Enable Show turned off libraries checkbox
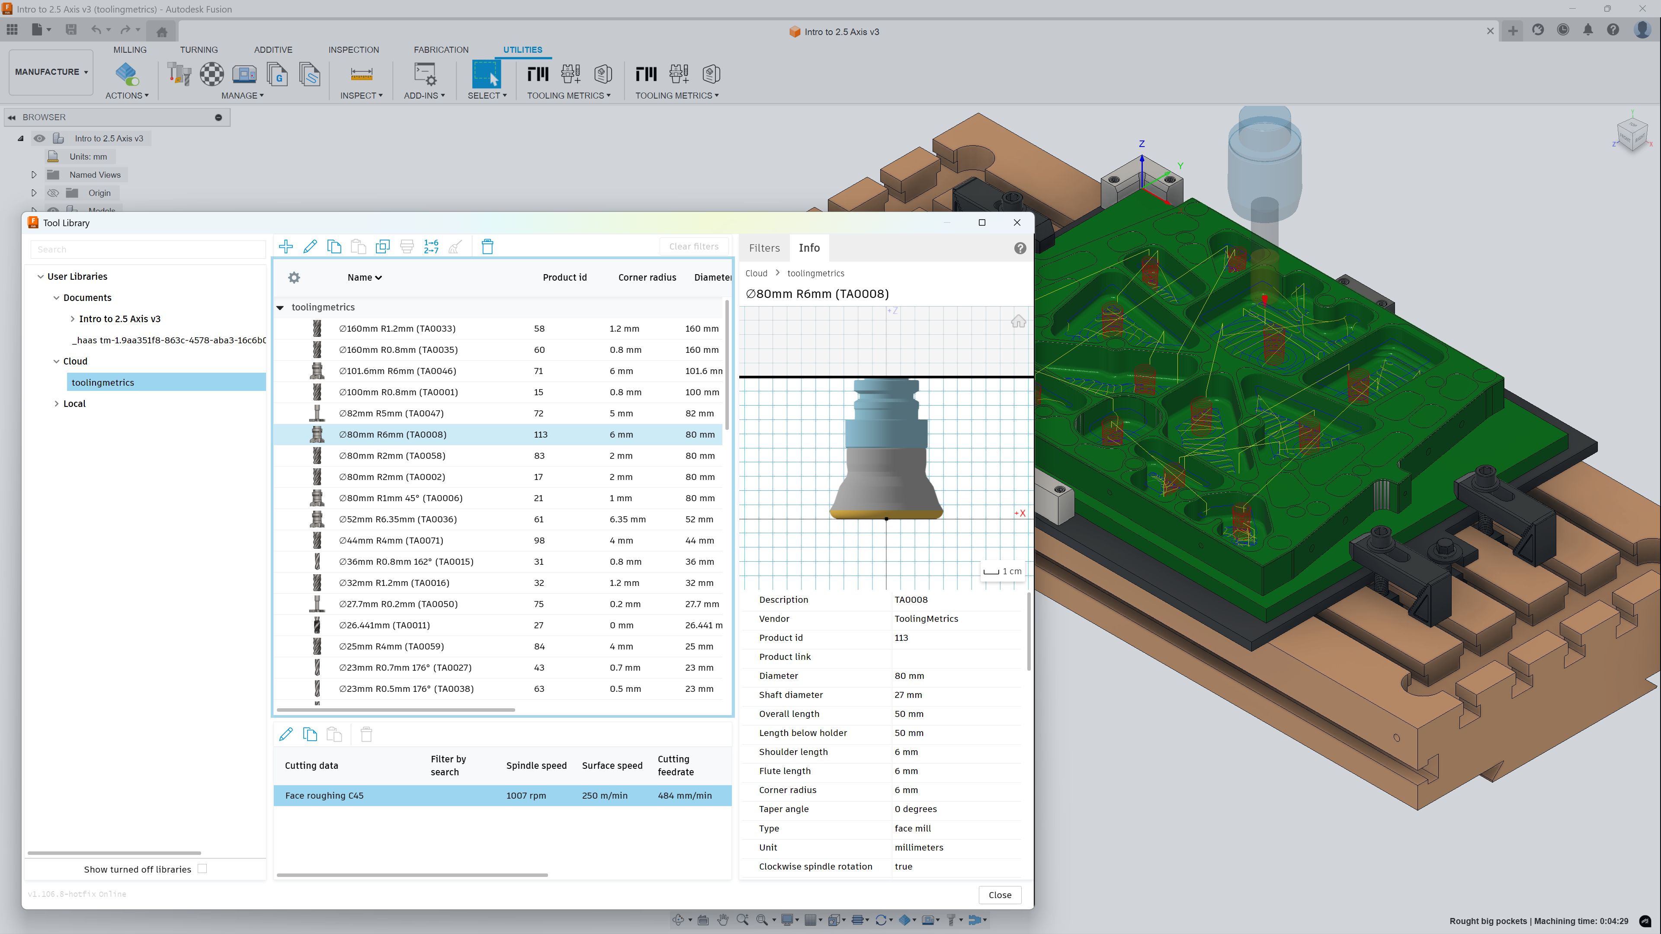1661x934 pixels. 202,869
